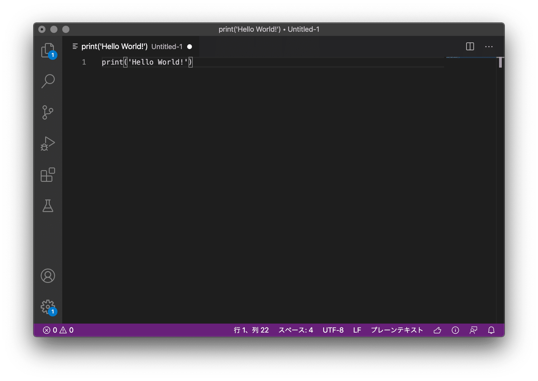The width and height of the screenshot is (538, 381).
Task: Open the Search view icon
Action: [x=48, y=81]
